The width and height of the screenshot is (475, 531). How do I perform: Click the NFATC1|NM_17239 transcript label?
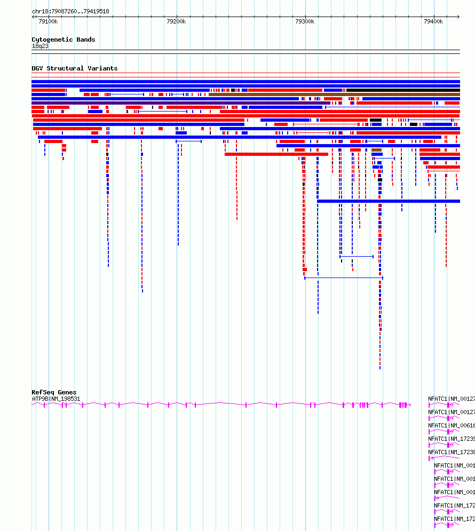pos(452,439)
